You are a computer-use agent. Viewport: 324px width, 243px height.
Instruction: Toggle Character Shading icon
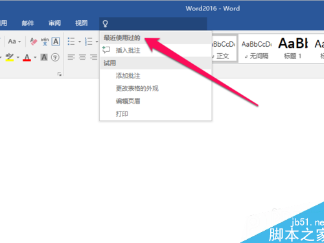pyautogui.click(x=44, y=57)
